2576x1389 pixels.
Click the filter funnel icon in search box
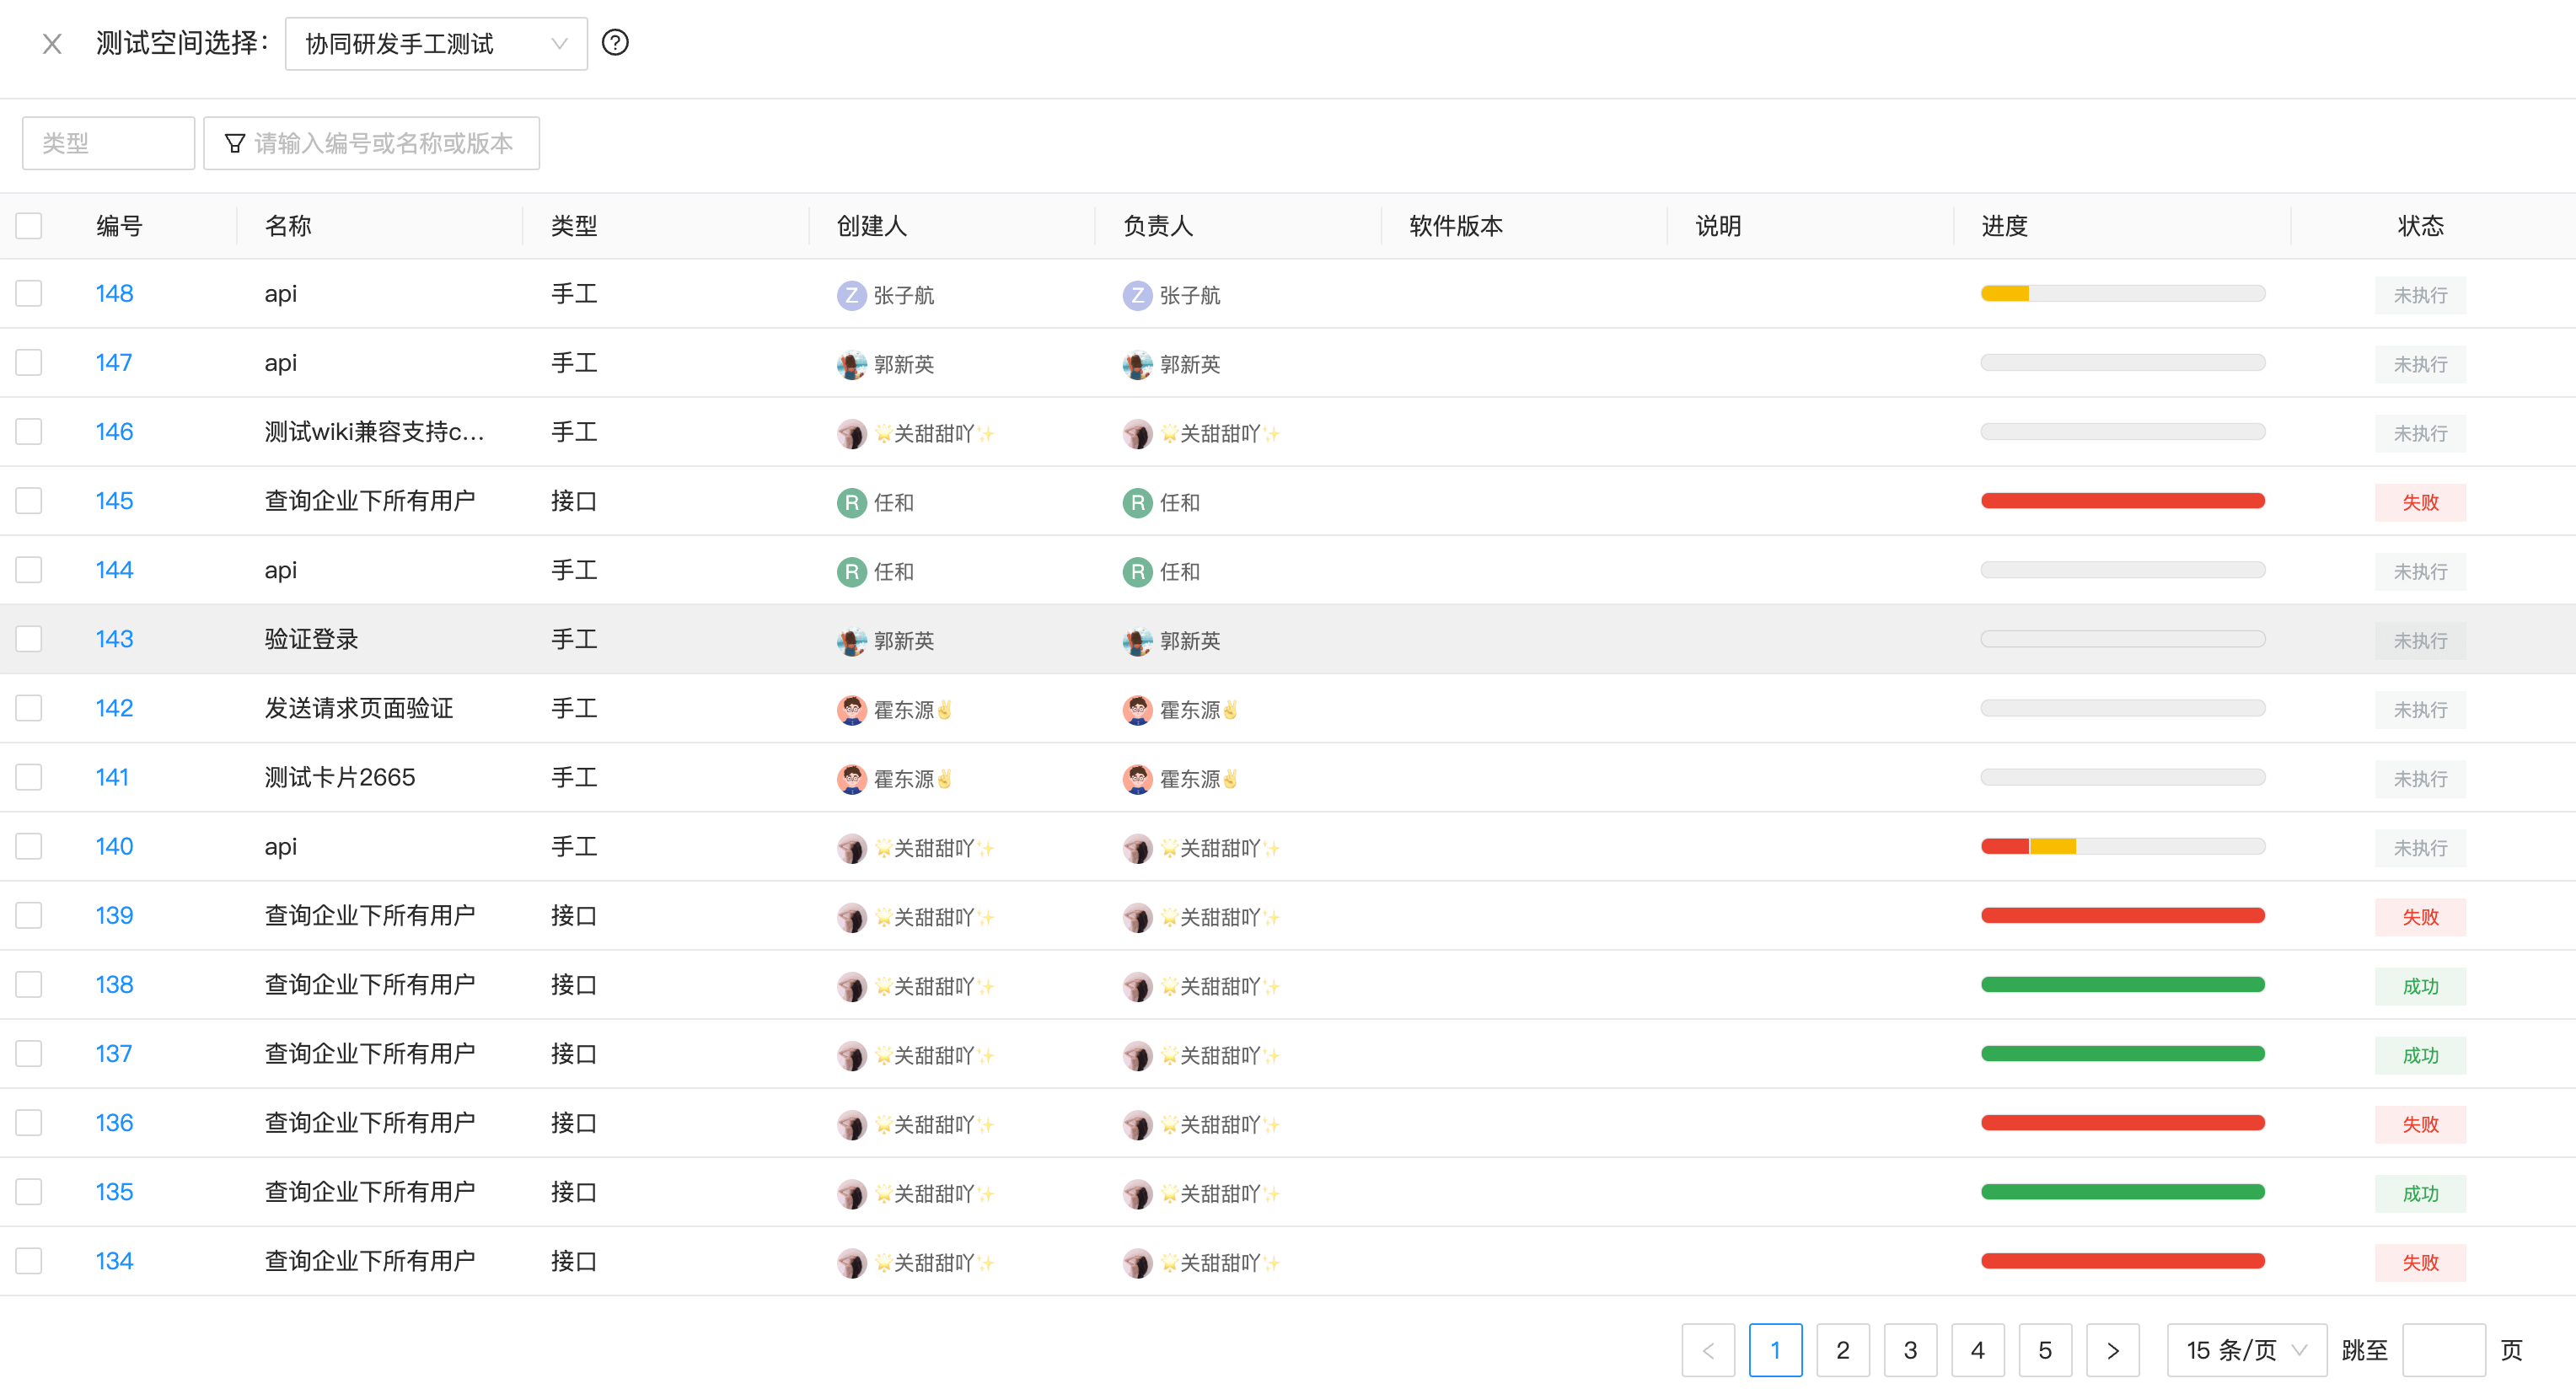tap(234, 143)
